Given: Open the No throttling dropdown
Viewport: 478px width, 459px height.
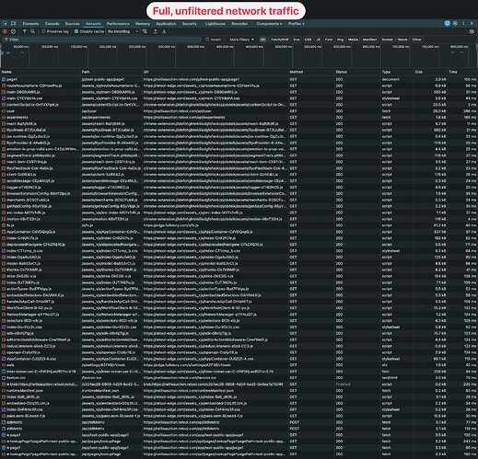Looking at the screenshot, I should (122, 31).
